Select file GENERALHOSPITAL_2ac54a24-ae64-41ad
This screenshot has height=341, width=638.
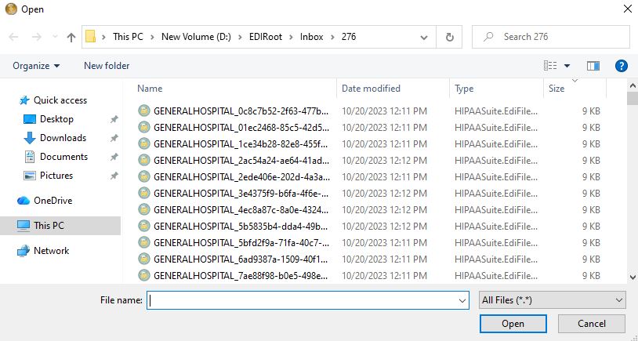click(241, 161)
